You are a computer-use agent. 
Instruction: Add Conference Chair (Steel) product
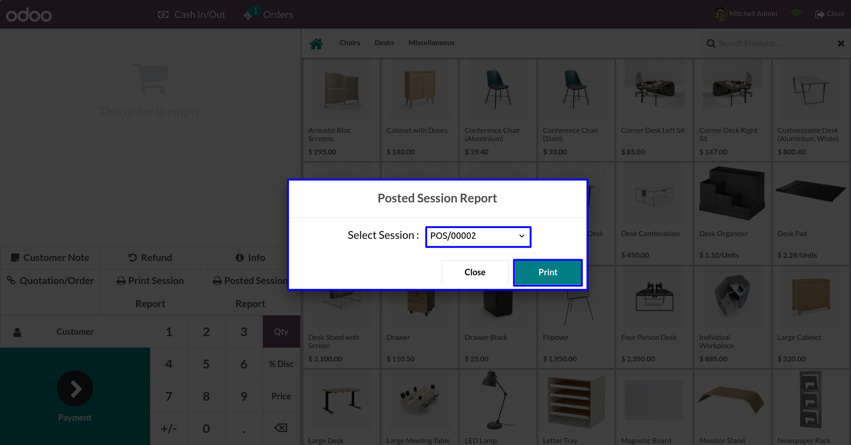click(576, 110)
